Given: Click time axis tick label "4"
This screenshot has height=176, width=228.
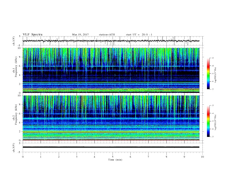Looking at the screenshot, I should (x=94, y=157).
